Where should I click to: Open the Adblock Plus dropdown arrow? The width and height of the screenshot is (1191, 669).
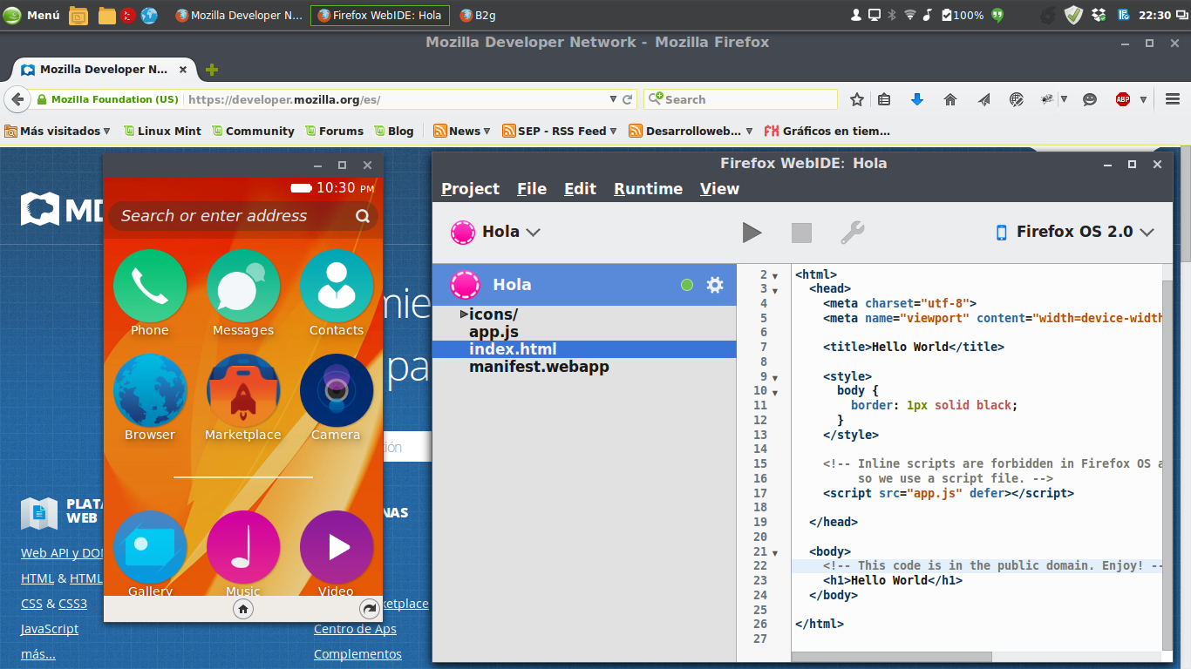tap(1143, 99)
